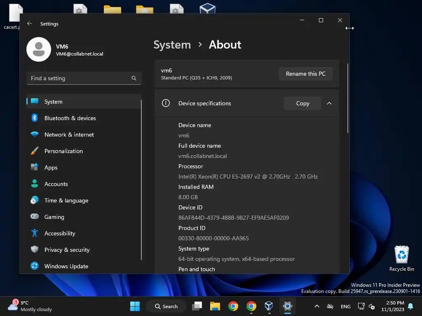The height and width of the screenshot is (316, 422).
Task: Click the Gaming controller icon
Action: coord(35,216)
